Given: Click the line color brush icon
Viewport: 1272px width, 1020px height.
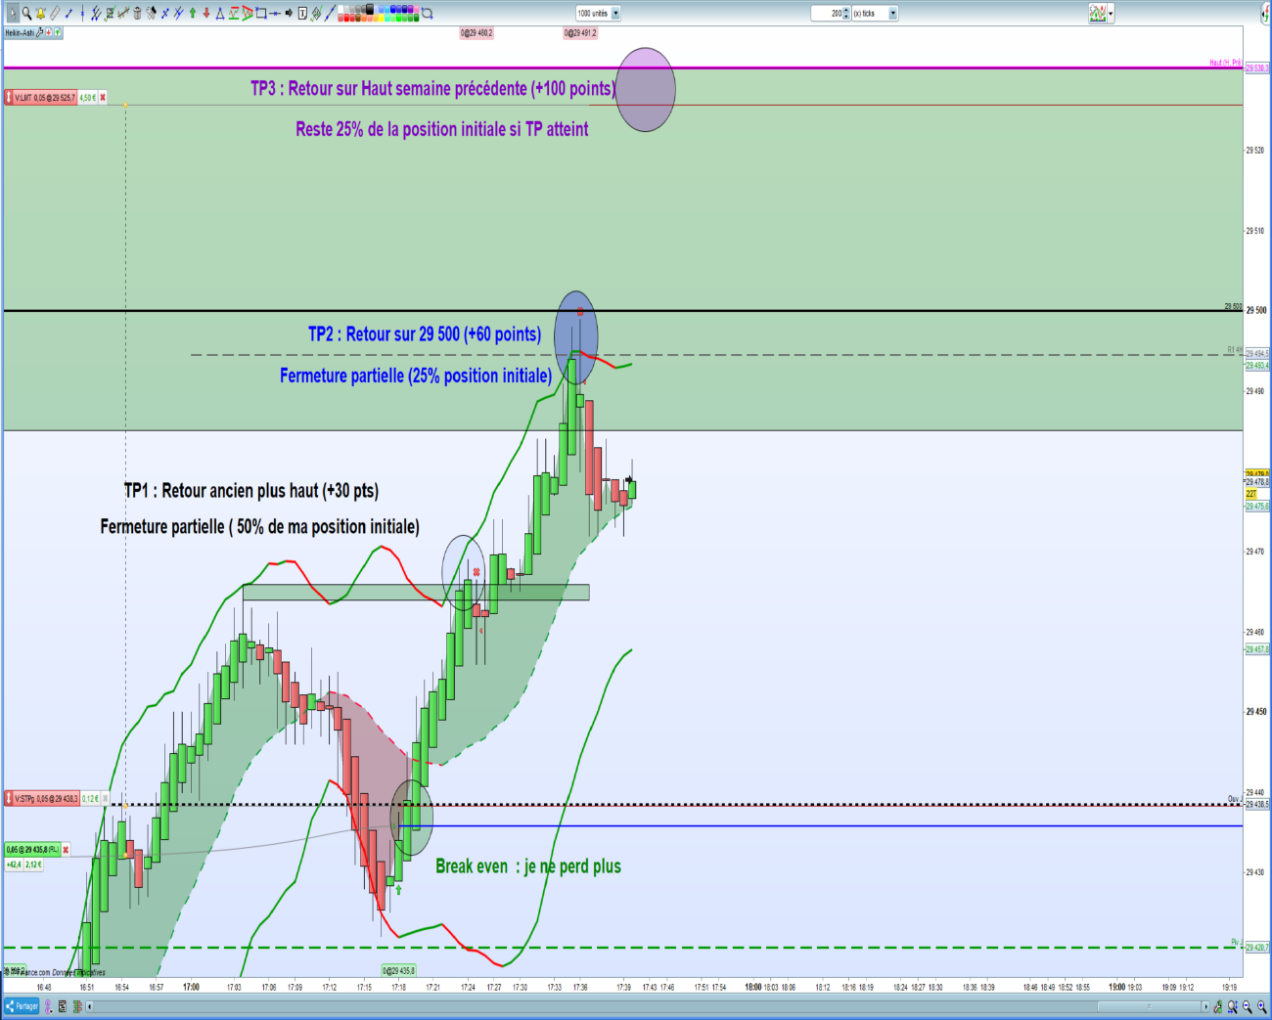Looking at the screenshot, I should 330,14.
